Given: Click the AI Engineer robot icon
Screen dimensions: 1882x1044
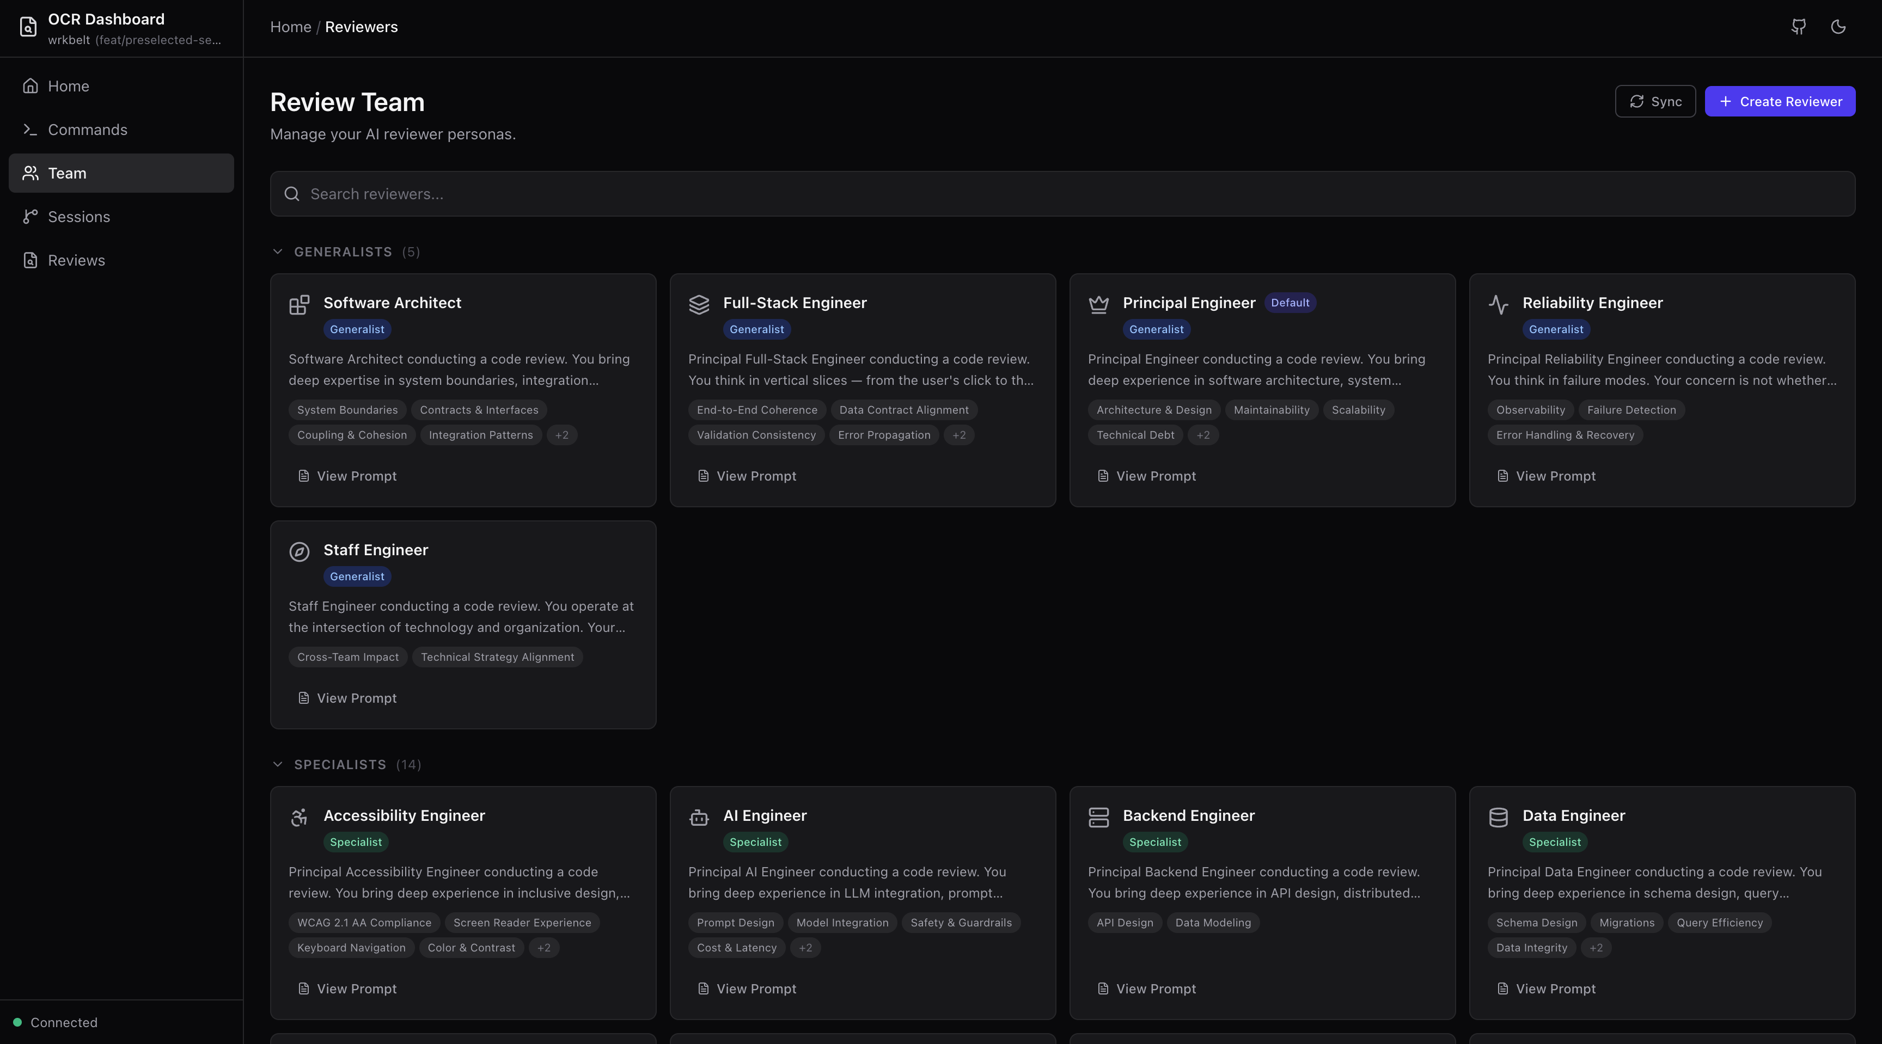Looking at the screenshot, I should [x=699, y=817].
